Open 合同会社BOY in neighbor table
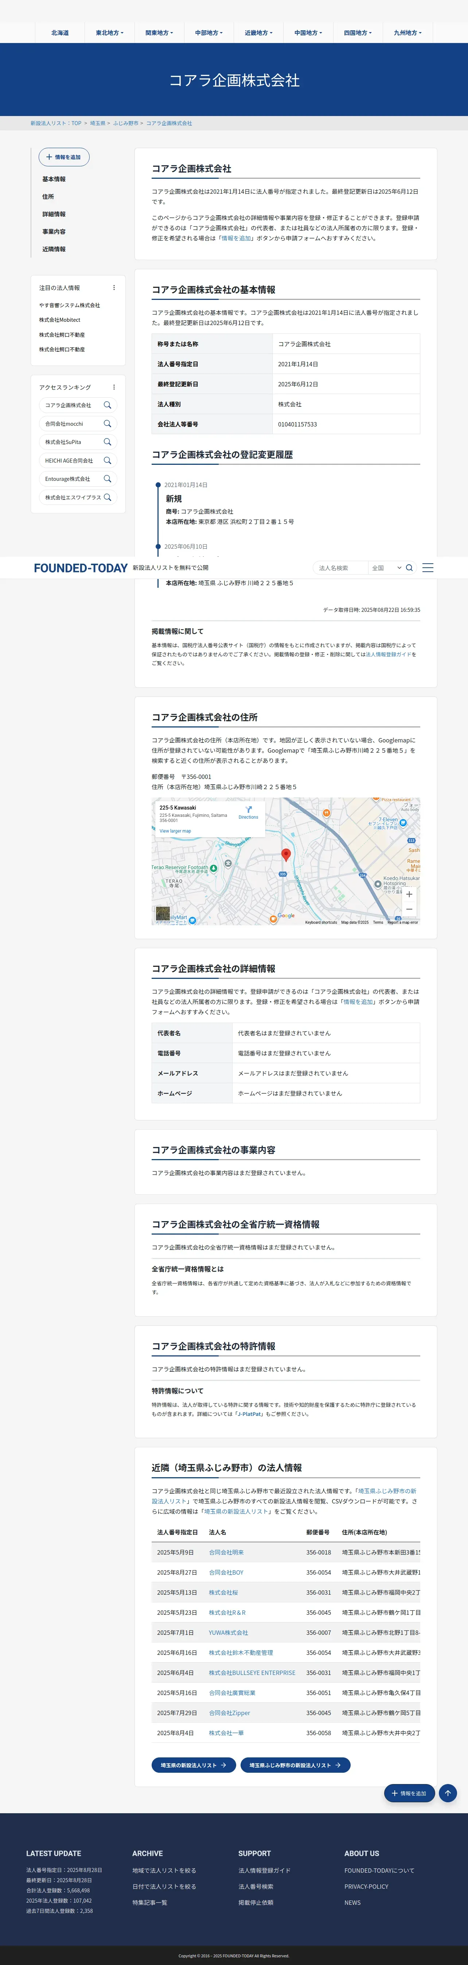Image resolution: width=468 pixels, height=1965 pixels. click(x=226, y=1572)
